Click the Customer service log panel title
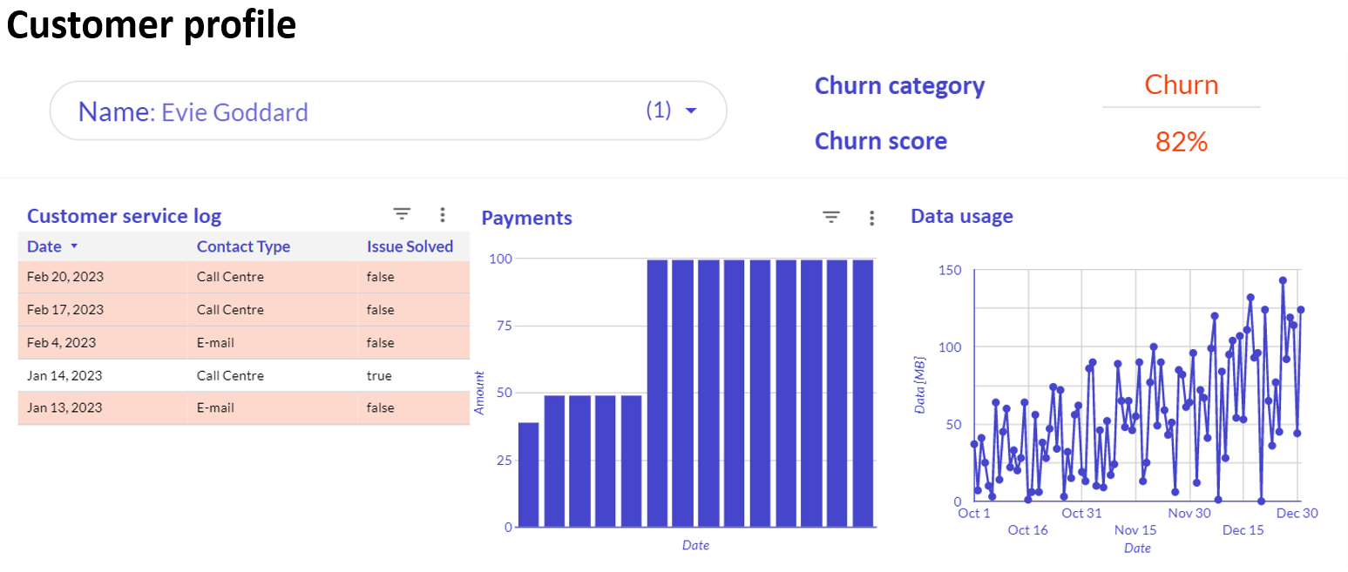1348x572 pixels. (x=124, y=215)
